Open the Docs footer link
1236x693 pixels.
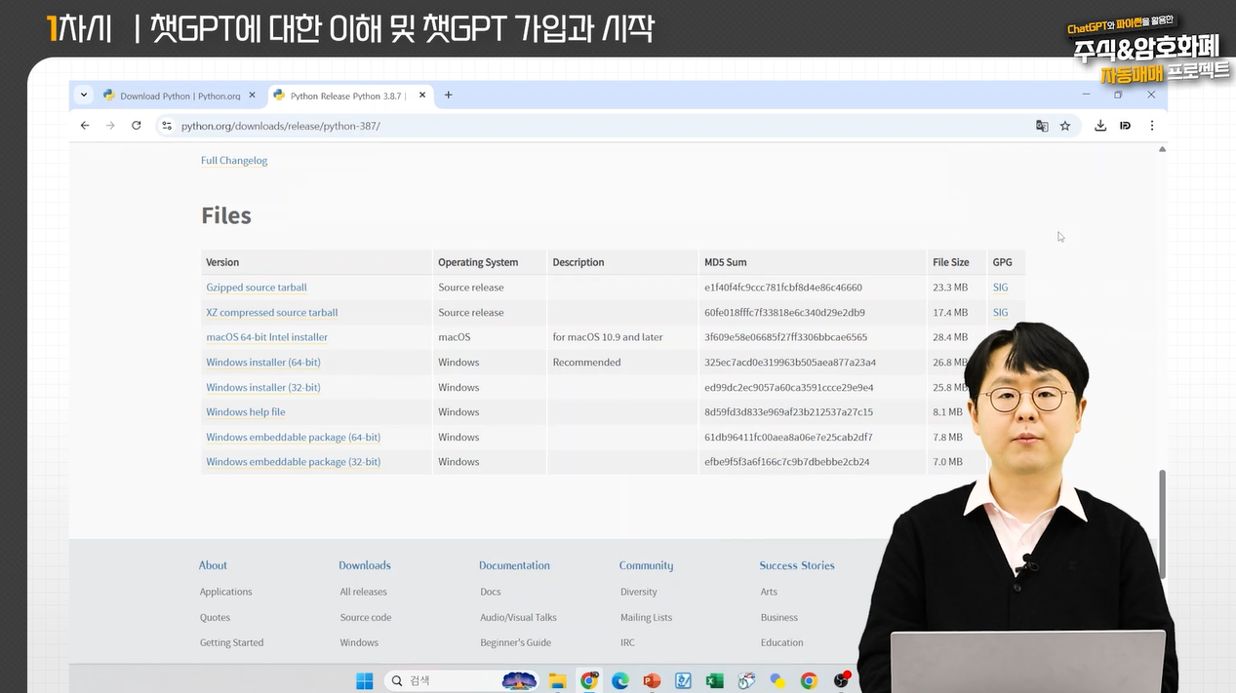click(x=491, y=592)
